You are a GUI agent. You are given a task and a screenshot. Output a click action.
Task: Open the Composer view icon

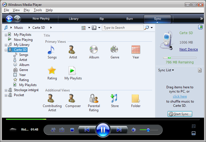coord(72,98)
